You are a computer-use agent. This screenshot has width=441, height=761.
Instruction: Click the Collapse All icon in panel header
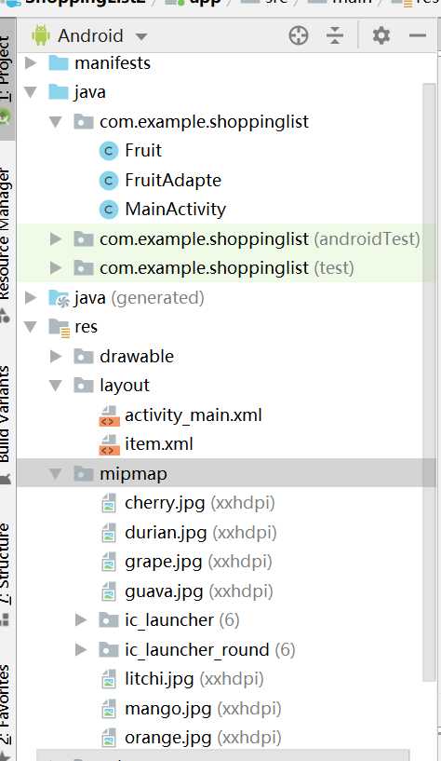[x=335, y=35]
